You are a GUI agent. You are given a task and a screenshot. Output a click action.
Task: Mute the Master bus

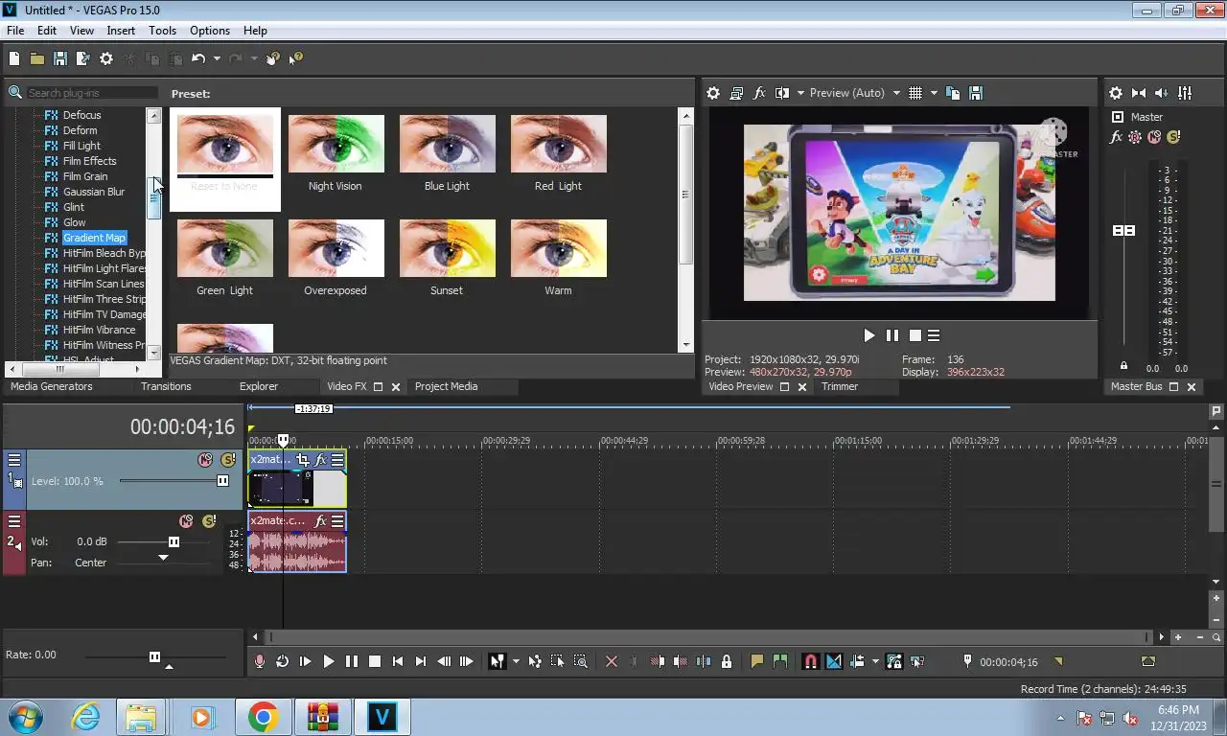1154,137
